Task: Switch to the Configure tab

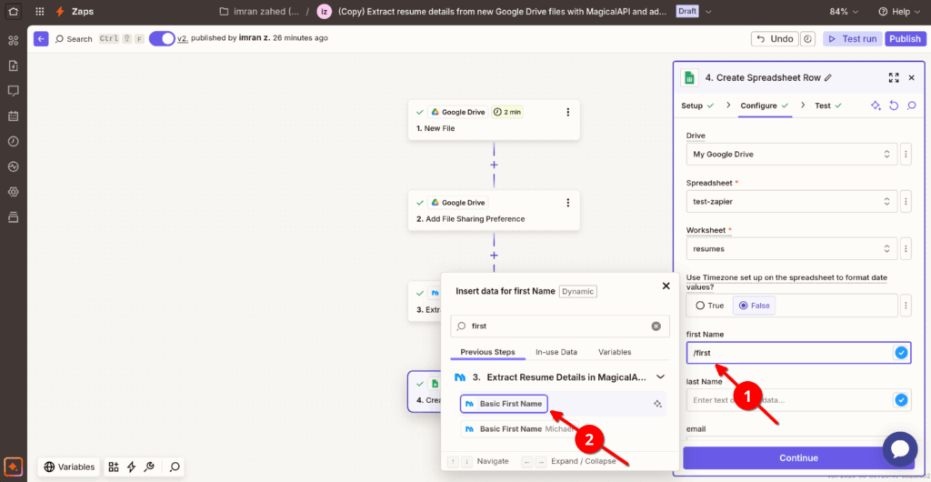Action: tap(765, 105)
